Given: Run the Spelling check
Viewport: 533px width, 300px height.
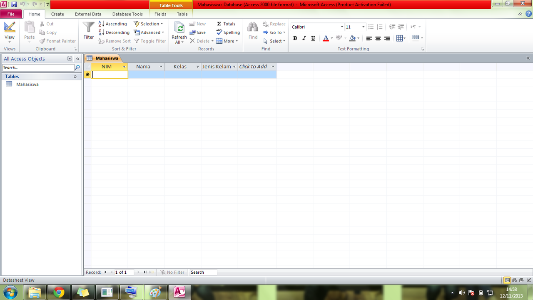Looking at the screenshot, I should tap(228, 32).
